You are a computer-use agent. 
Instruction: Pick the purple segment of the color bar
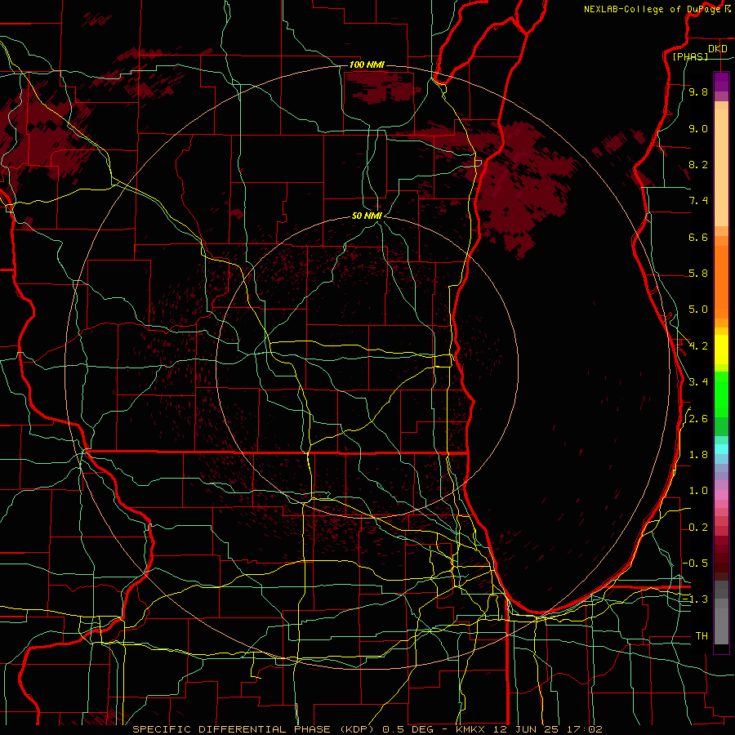coord(721,82)
